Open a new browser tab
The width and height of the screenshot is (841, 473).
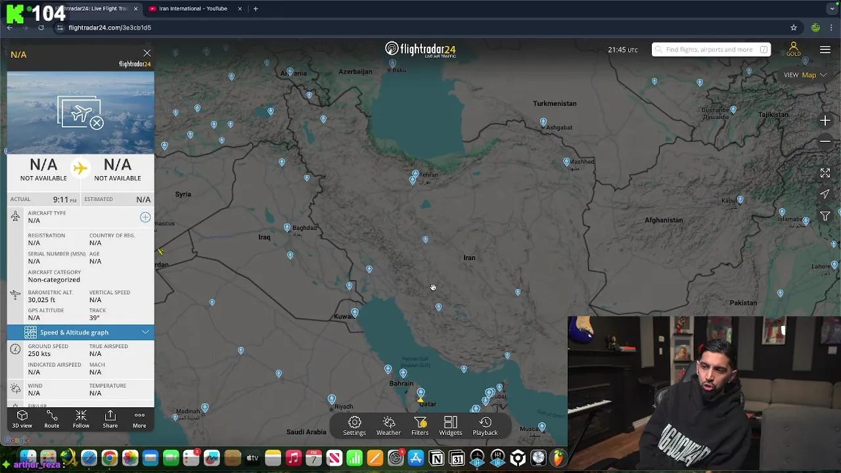[256, 9]
